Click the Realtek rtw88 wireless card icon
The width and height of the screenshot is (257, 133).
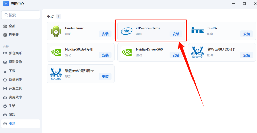pyautogui.click(x=198, y=52)
